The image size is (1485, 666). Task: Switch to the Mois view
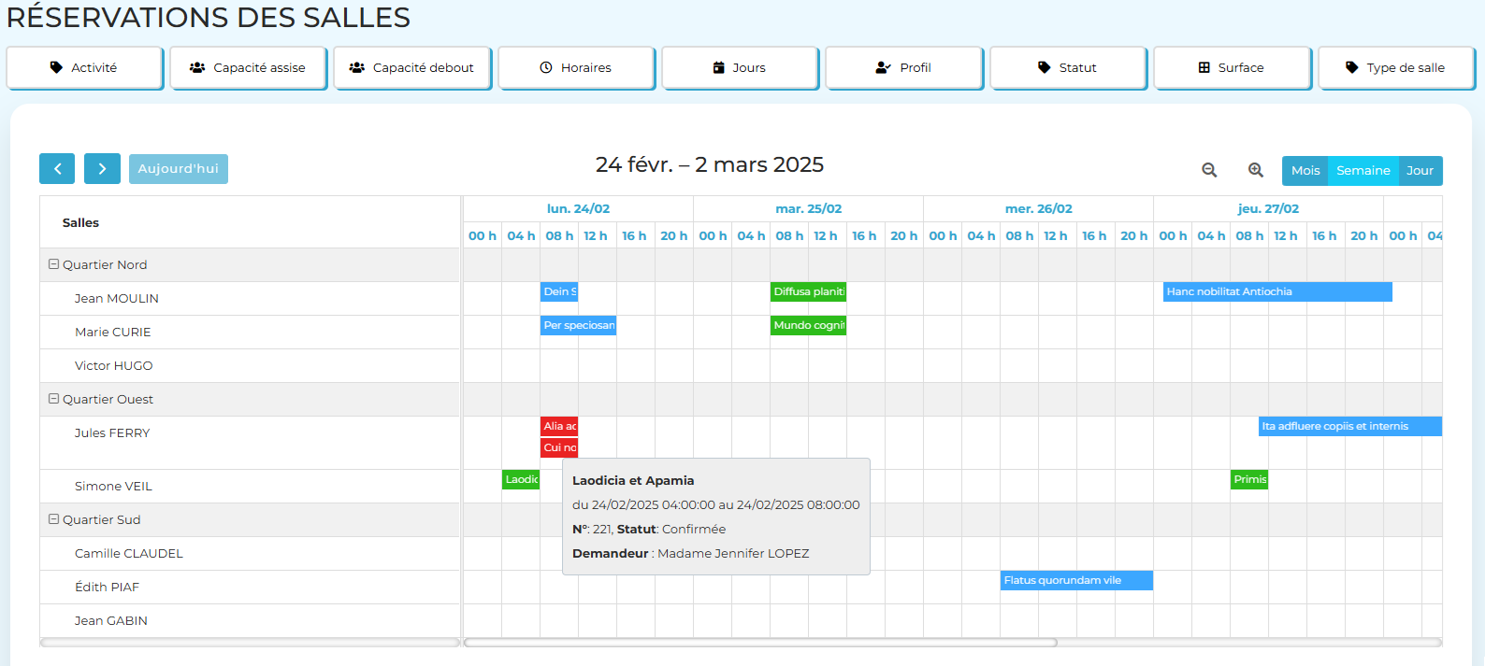coord(1305,171)
